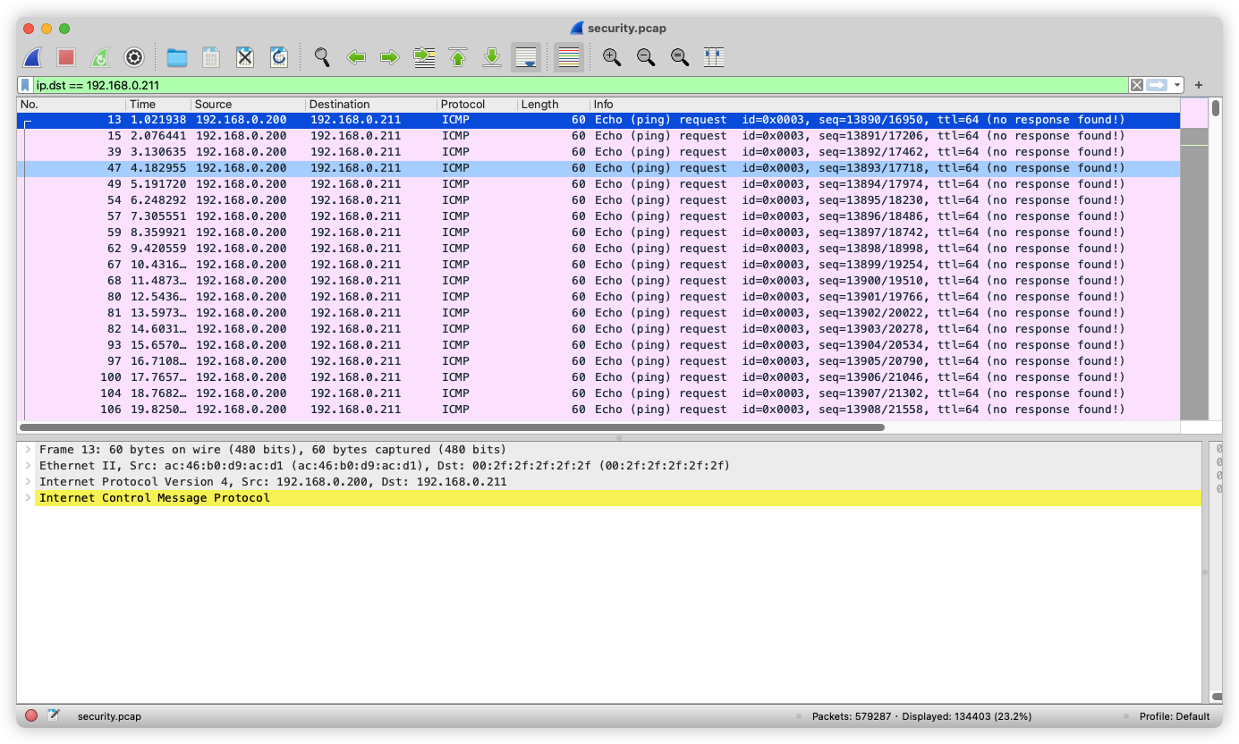Sort by the No. column
The width and height of the screenshot is (1239, 744).
click(72, 105)
